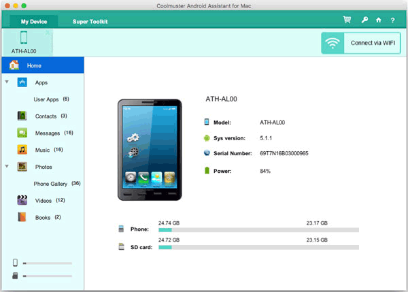Click the Apps store icon

tap(22, 82)
